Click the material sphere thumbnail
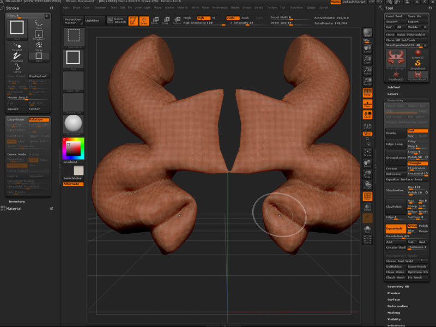 (x=73, y=123)
